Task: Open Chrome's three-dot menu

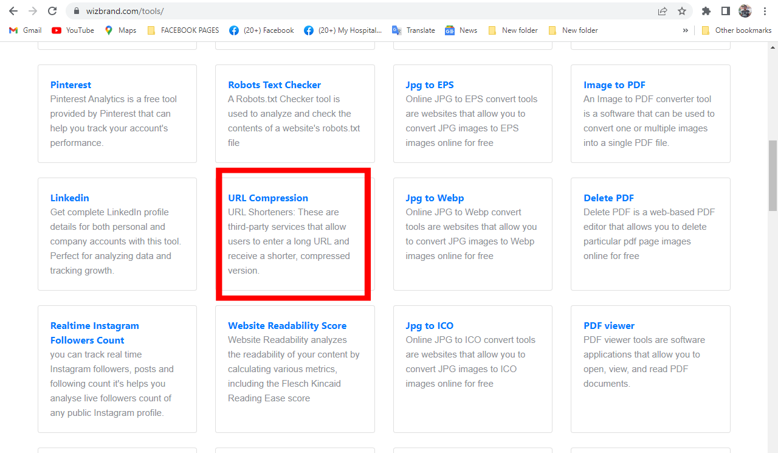Action: 764,10
